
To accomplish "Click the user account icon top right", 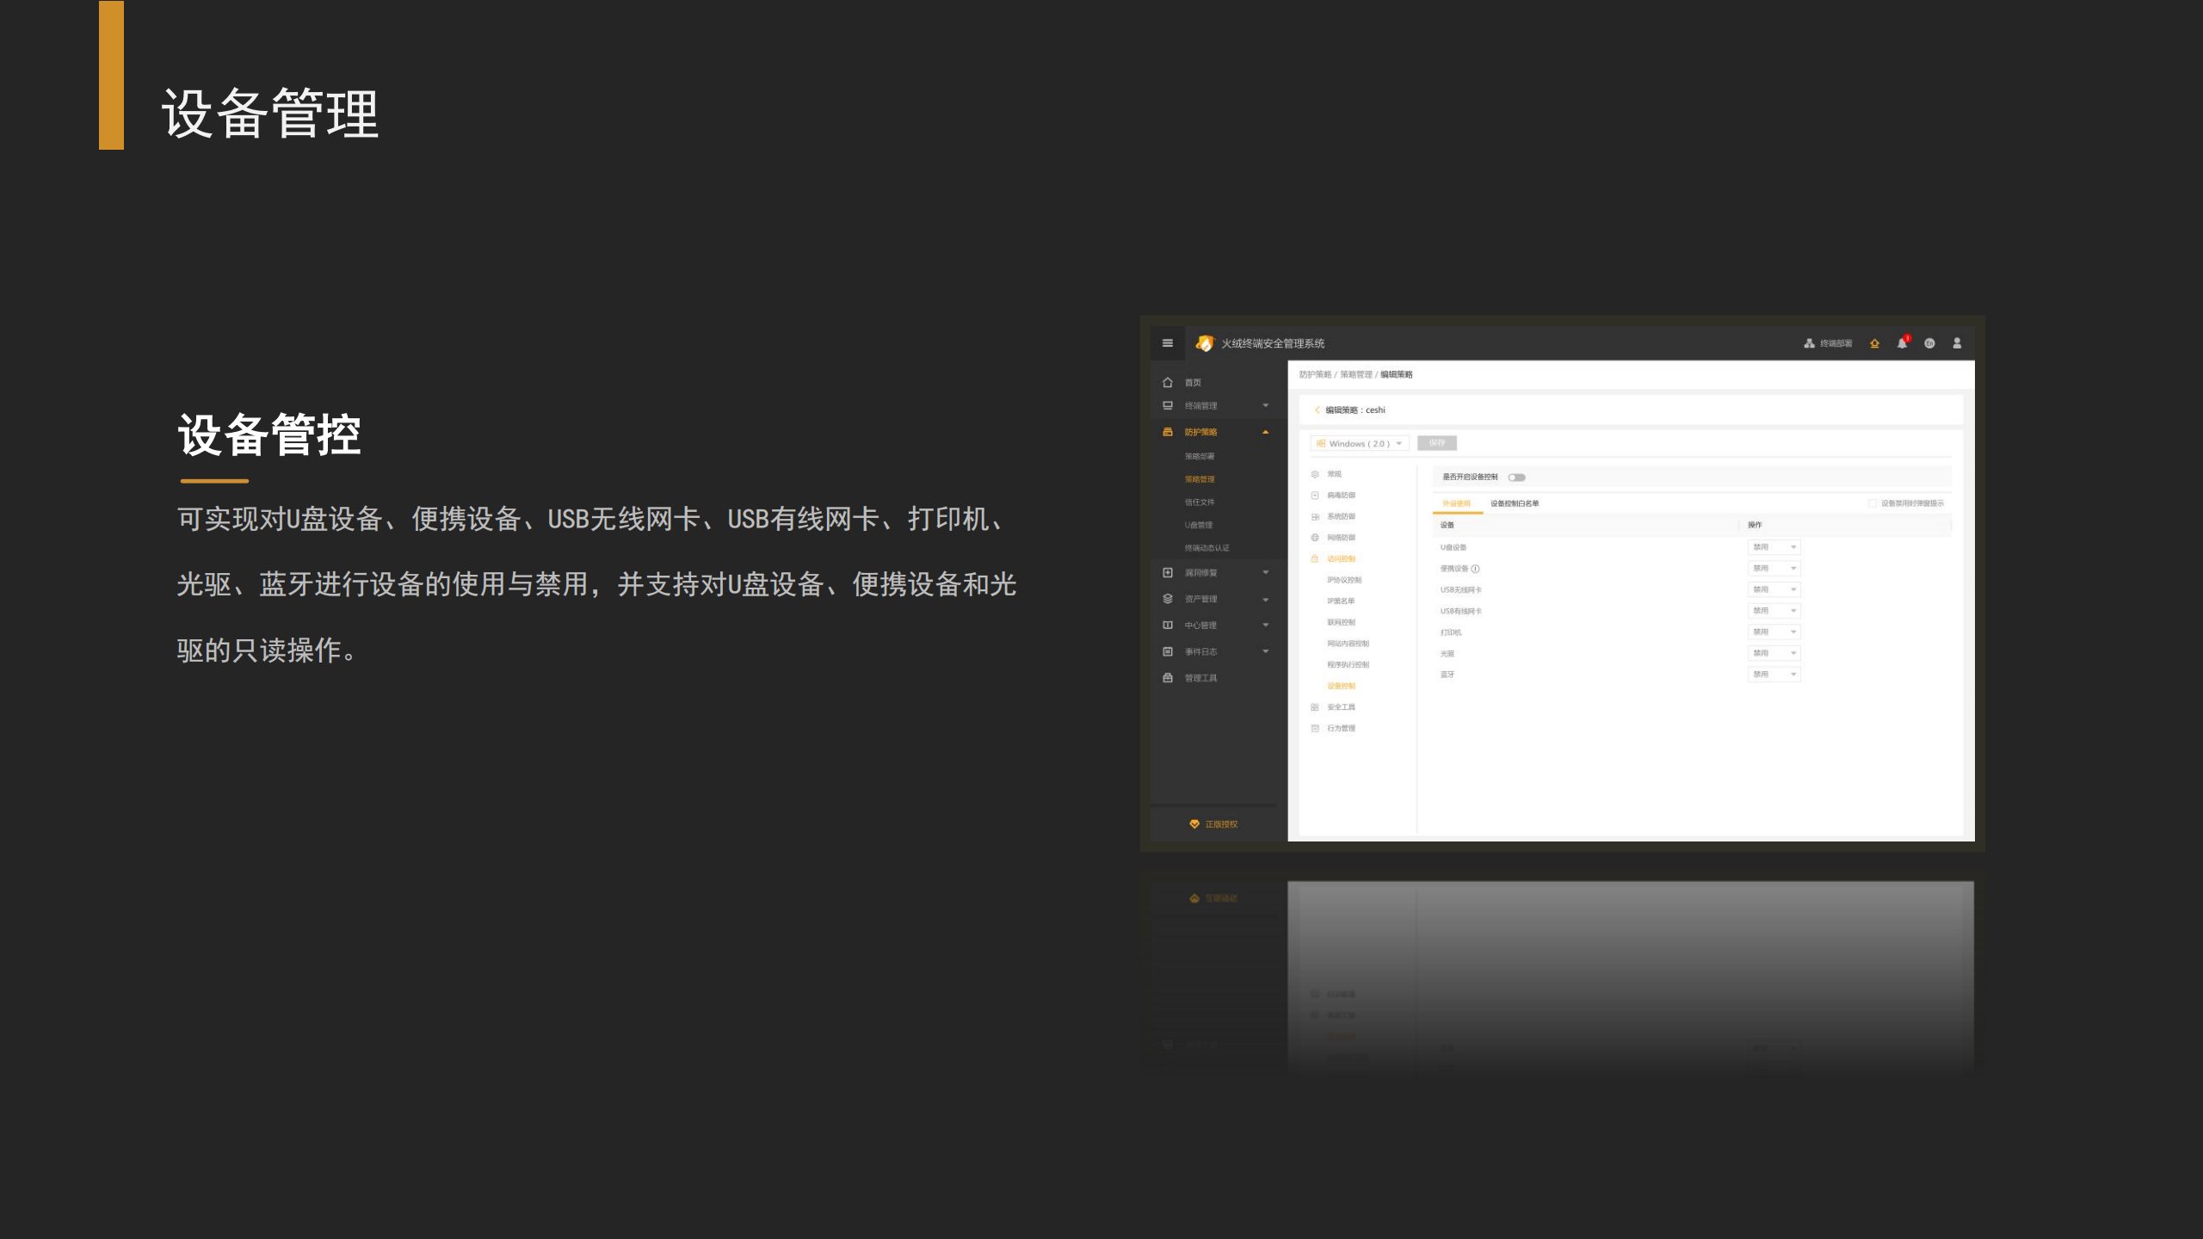I will coord(1958,343).
